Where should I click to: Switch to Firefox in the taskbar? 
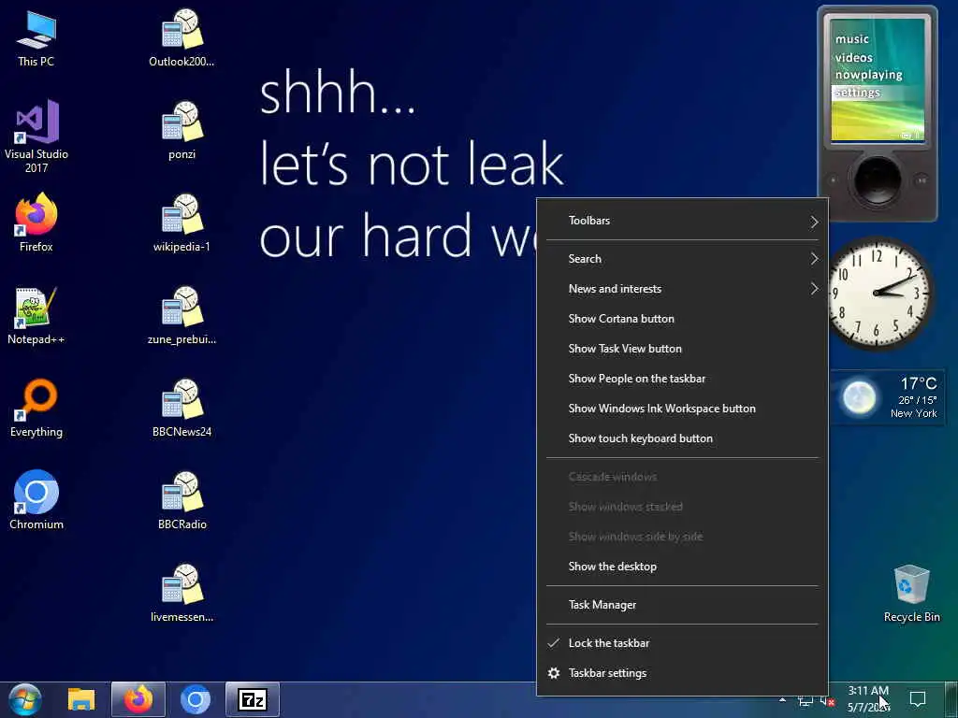[138, 699]
